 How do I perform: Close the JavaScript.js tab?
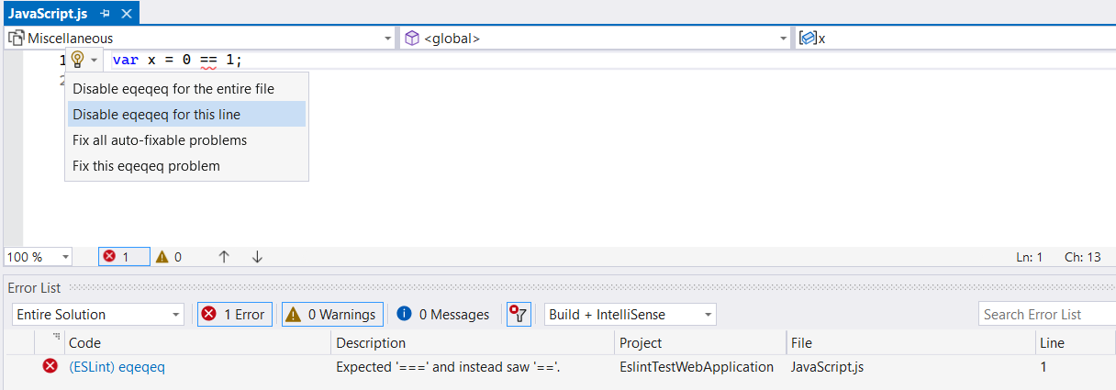(x=127, y=14)
